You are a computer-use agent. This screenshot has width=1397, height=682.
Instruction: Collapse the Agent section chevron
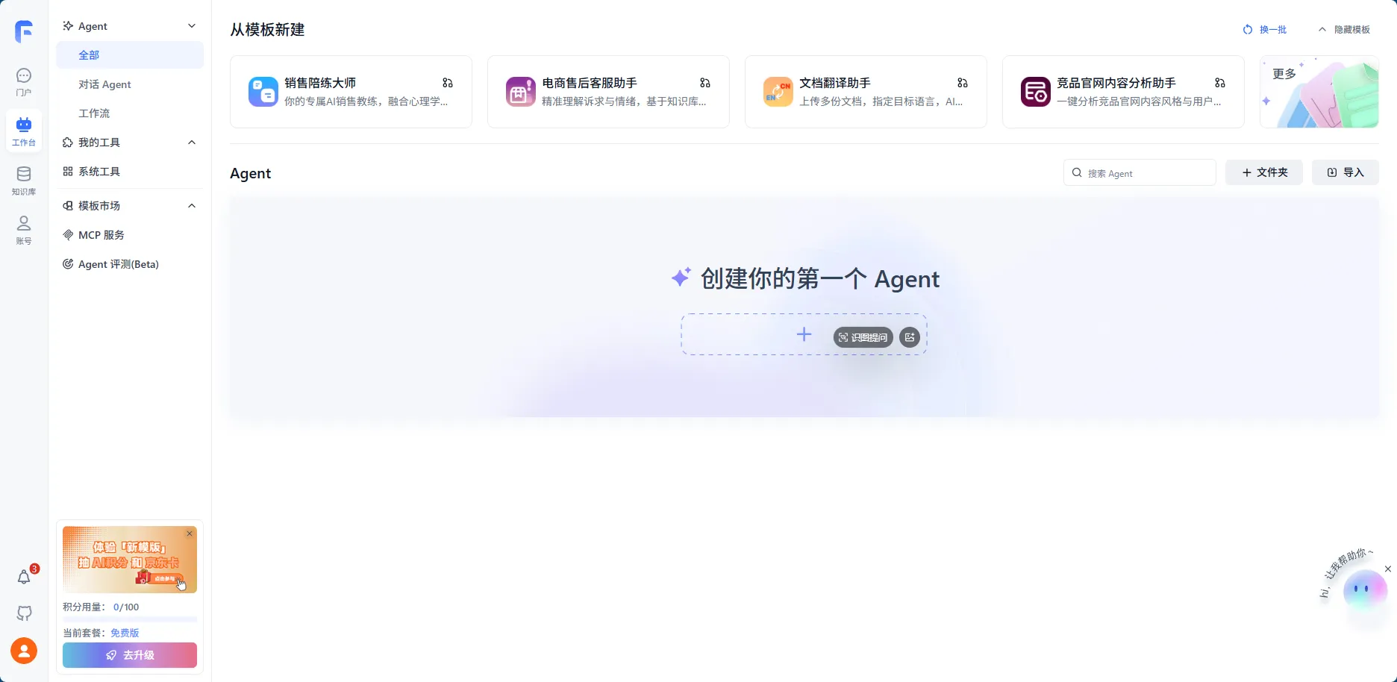pos(192,26)
